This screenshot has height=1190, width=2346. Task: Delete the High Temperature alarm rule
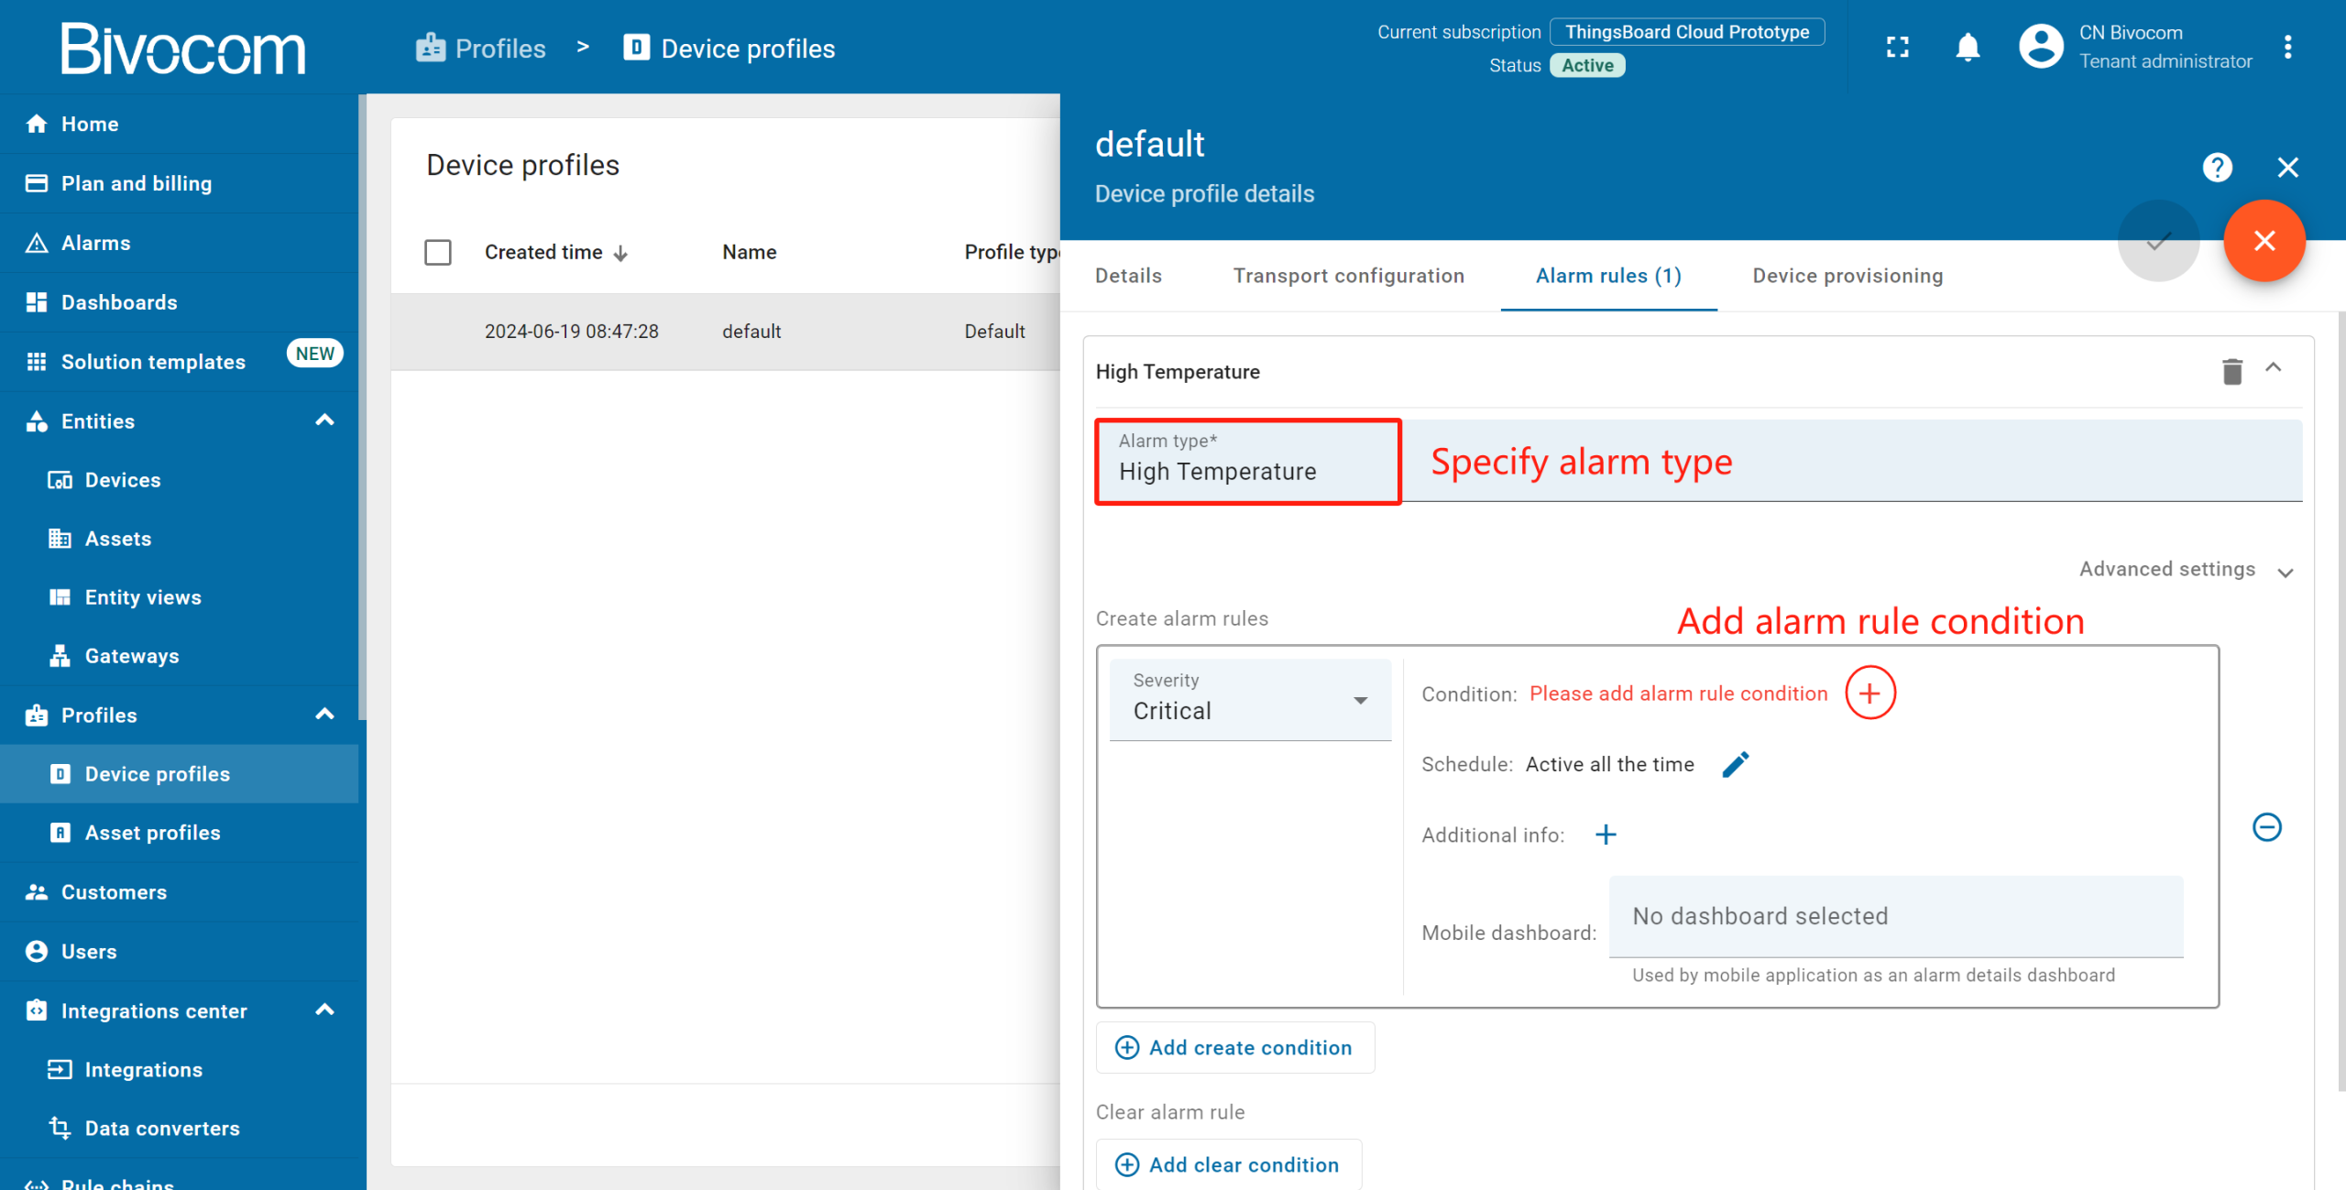coord(2231,372)
